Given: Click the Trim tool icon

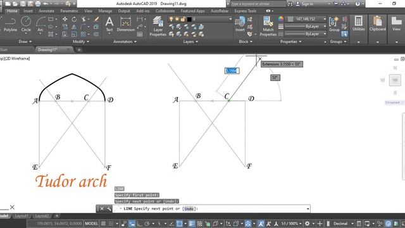Looking at the screenshot, I should [84, 19].
